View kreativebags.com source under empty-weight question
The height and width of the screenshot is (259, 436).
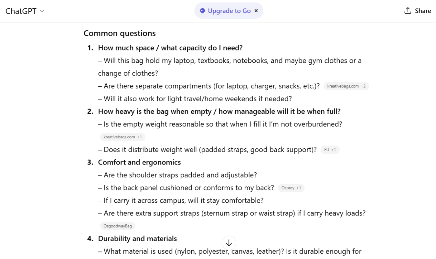coord(119,137)
